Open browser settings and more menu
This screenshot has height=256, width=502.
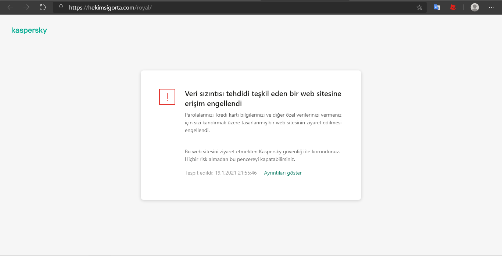tap(492, 7)
